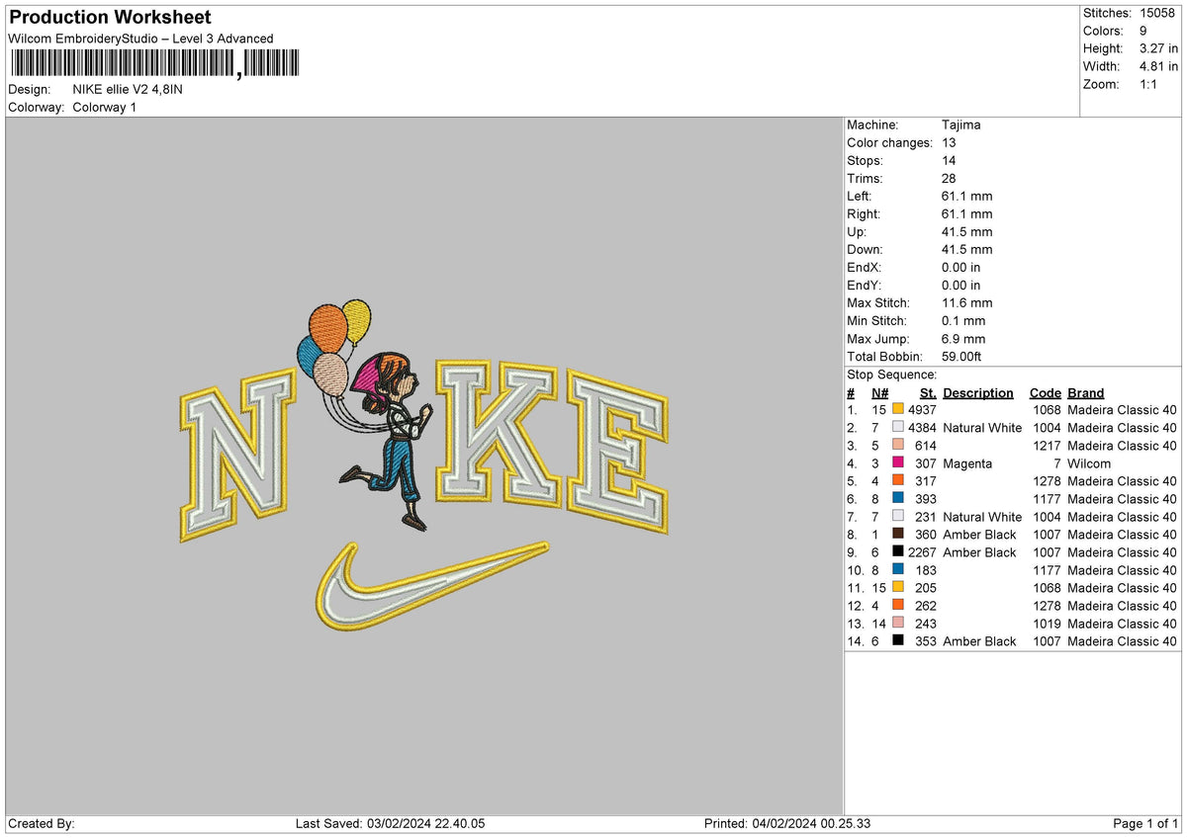Select the pink swatch with 243 stitches
Image resolution: width=1187 pixels, height=838 pixels.
tap(897, 624)
